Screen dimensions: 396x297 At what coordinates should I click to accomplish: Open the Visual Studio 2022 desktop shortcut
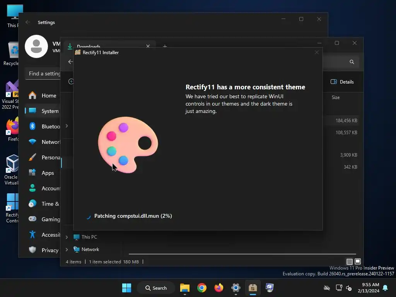coord(10,95)
